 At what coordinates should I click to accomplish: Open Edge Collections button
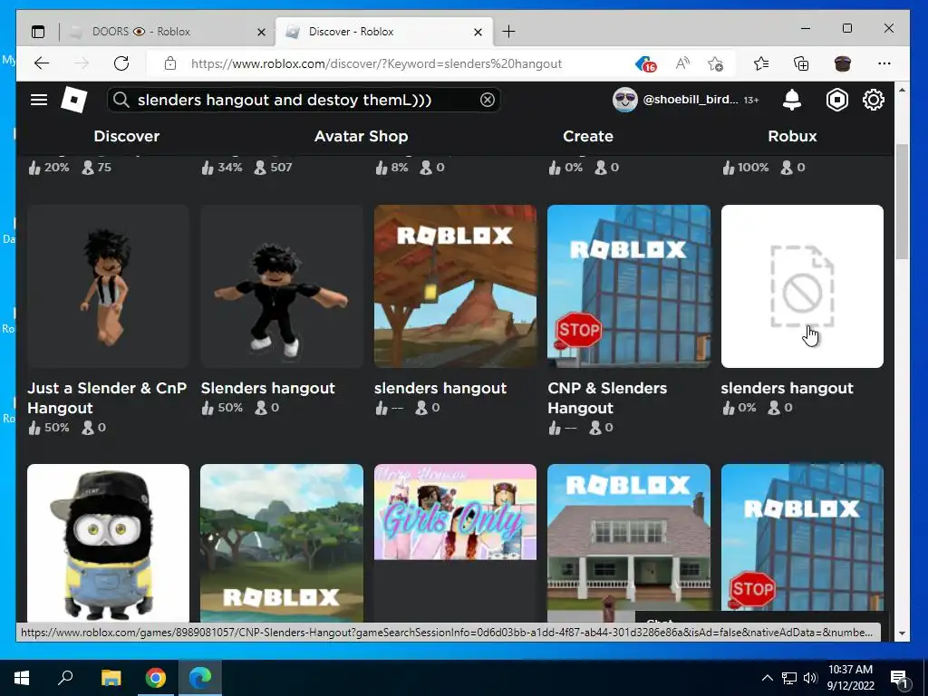[801, 63]
